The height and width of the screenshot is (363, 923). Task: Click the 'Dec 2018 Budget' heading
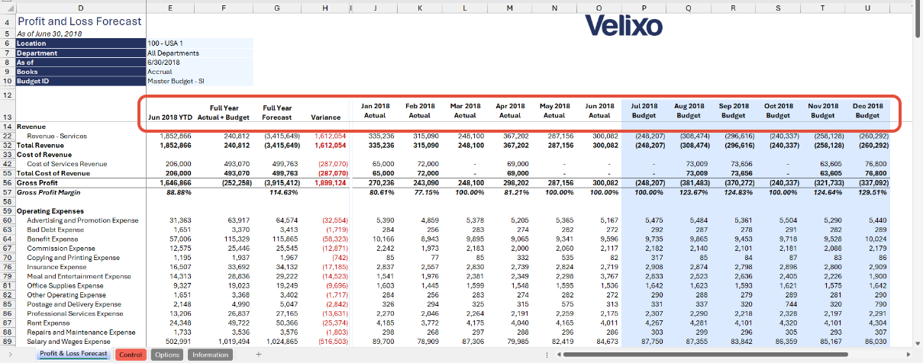(x=867, y=111)
